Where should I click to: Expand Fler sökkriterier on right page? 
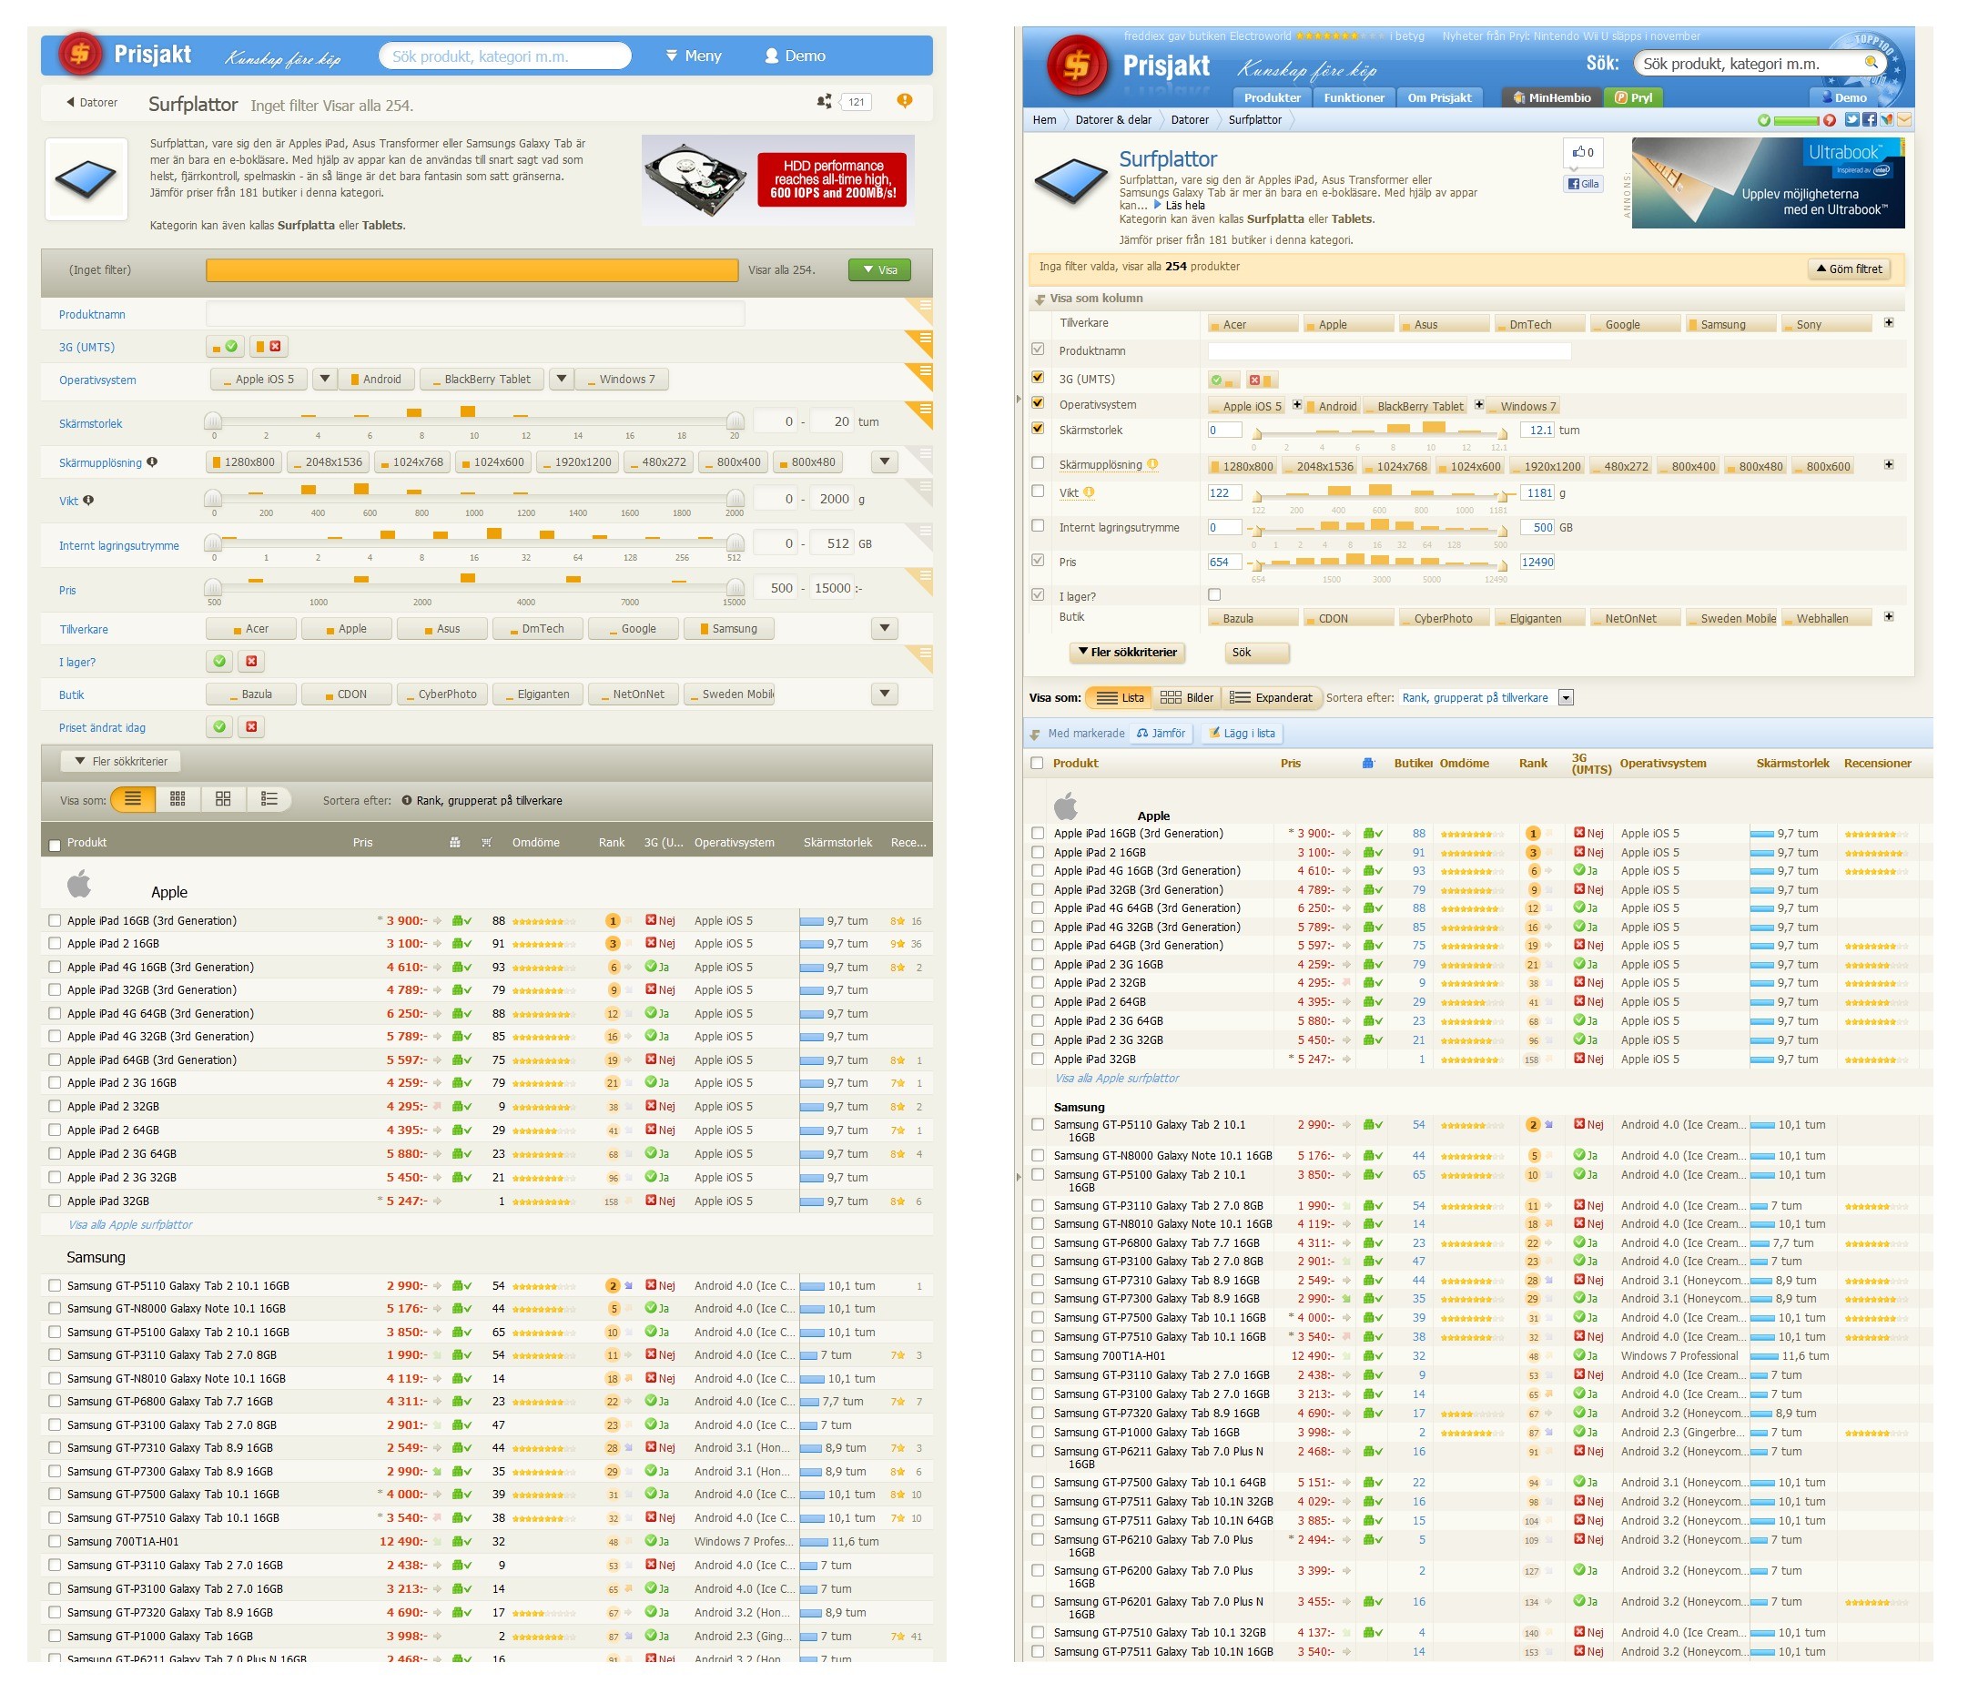tap(1127, 653)
